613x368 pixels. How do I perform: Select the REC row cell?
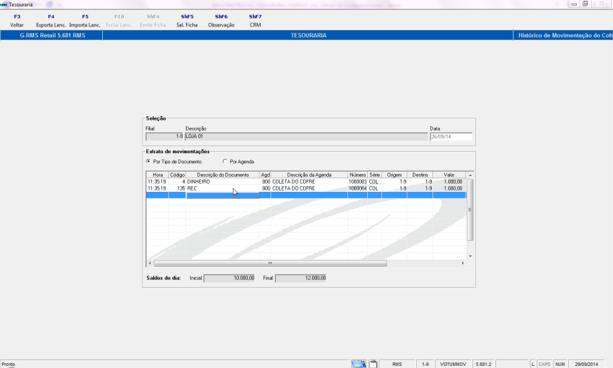click(223, 188)
